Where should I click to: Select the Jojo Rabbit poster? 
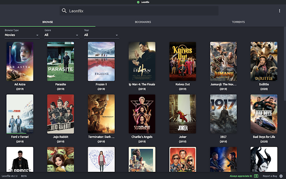(61, 114)
